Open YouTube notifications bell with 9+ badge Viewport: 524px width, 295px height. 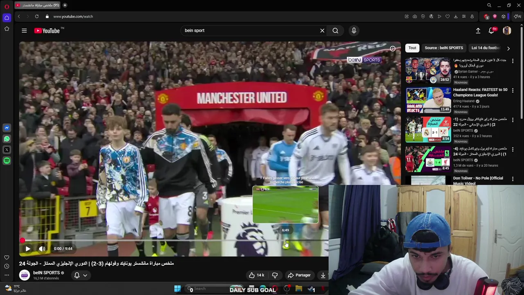coord(492,30)
